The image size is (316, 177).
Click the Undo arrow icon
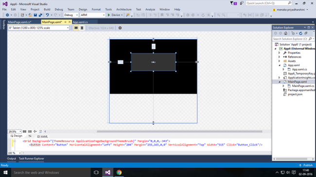click(47, 15)
